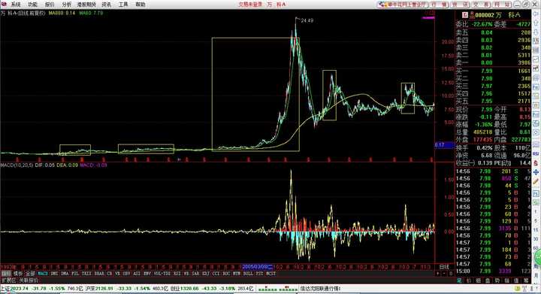Select the BOLL indicator tab
This screenshot has width=541, height=294.
coord(248,273)
